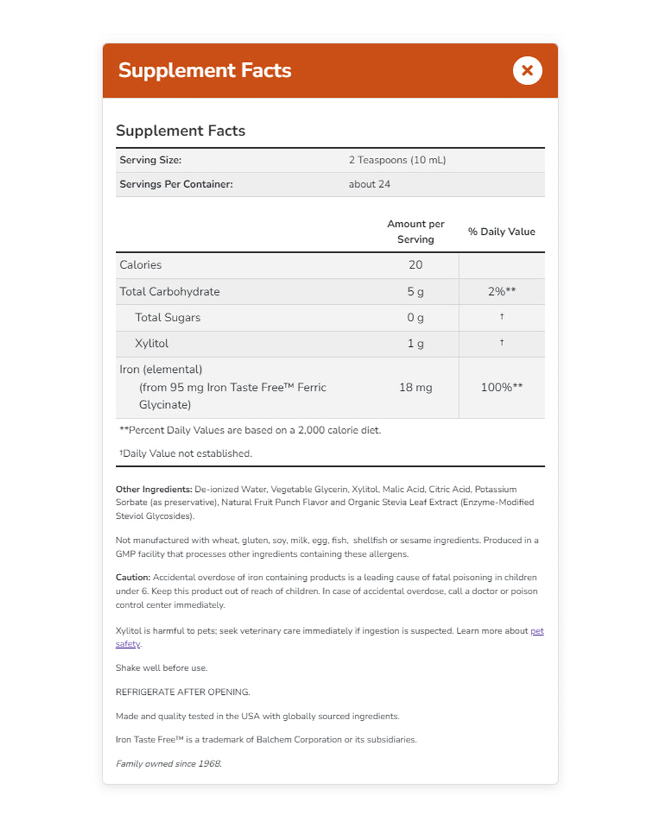Select the about 24 servings value
This screenshot has width=661, height=827.
point(369,184)
